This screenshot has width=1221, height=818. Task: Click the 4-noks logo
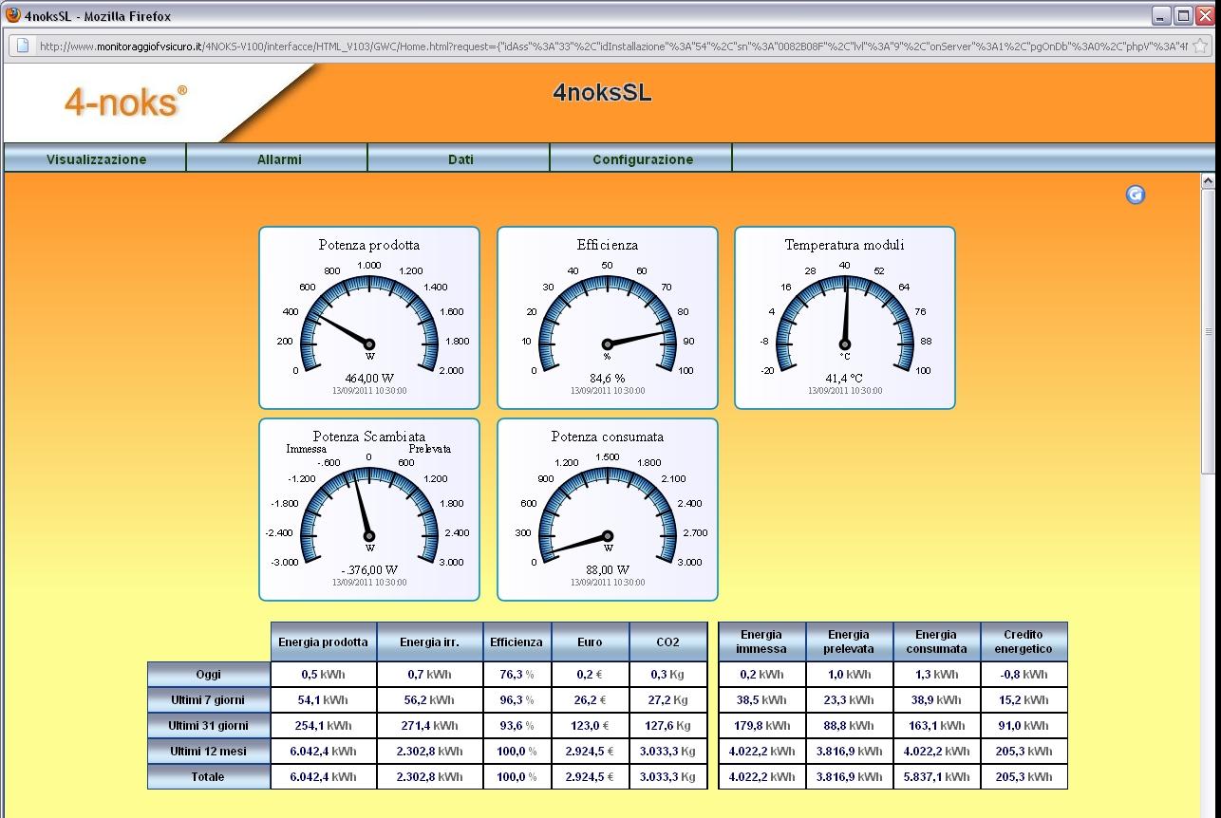click(125, 102)
